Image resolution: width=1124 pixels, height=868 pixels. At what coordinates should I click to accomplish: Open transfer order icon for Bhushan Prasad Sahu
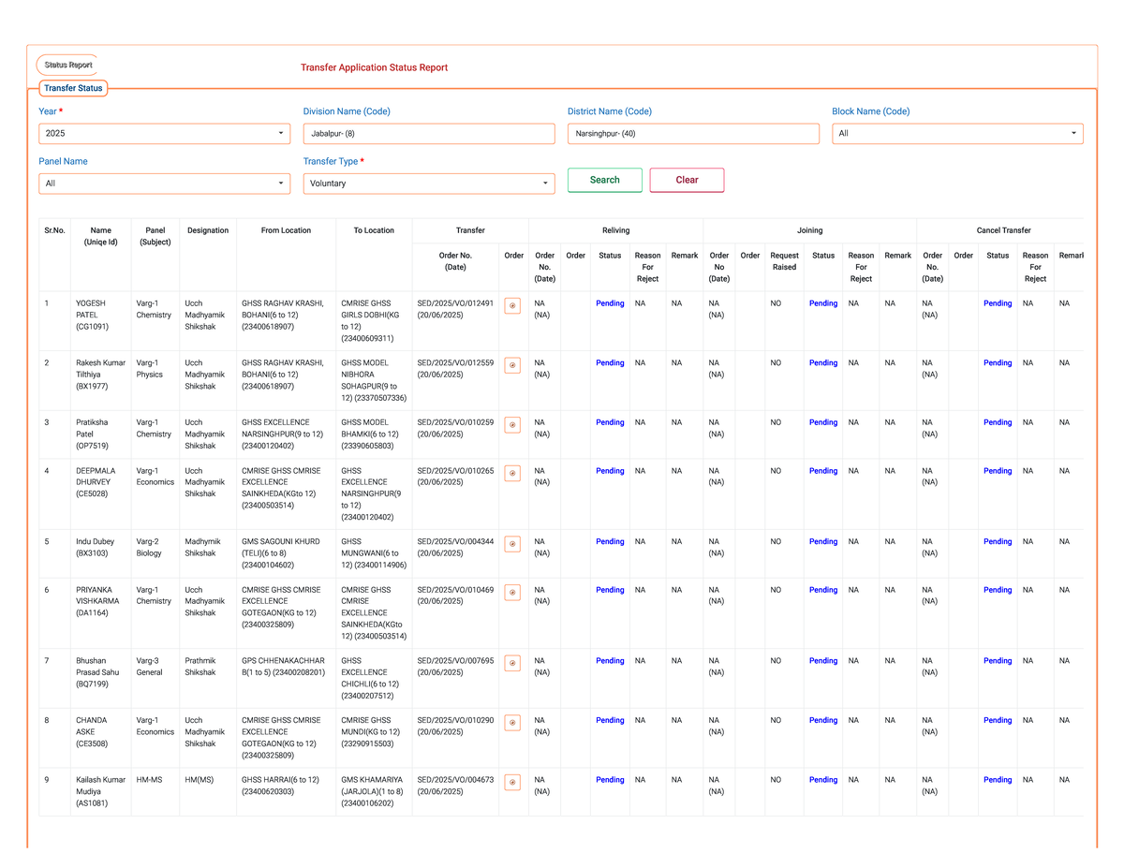tap(512, 663)
